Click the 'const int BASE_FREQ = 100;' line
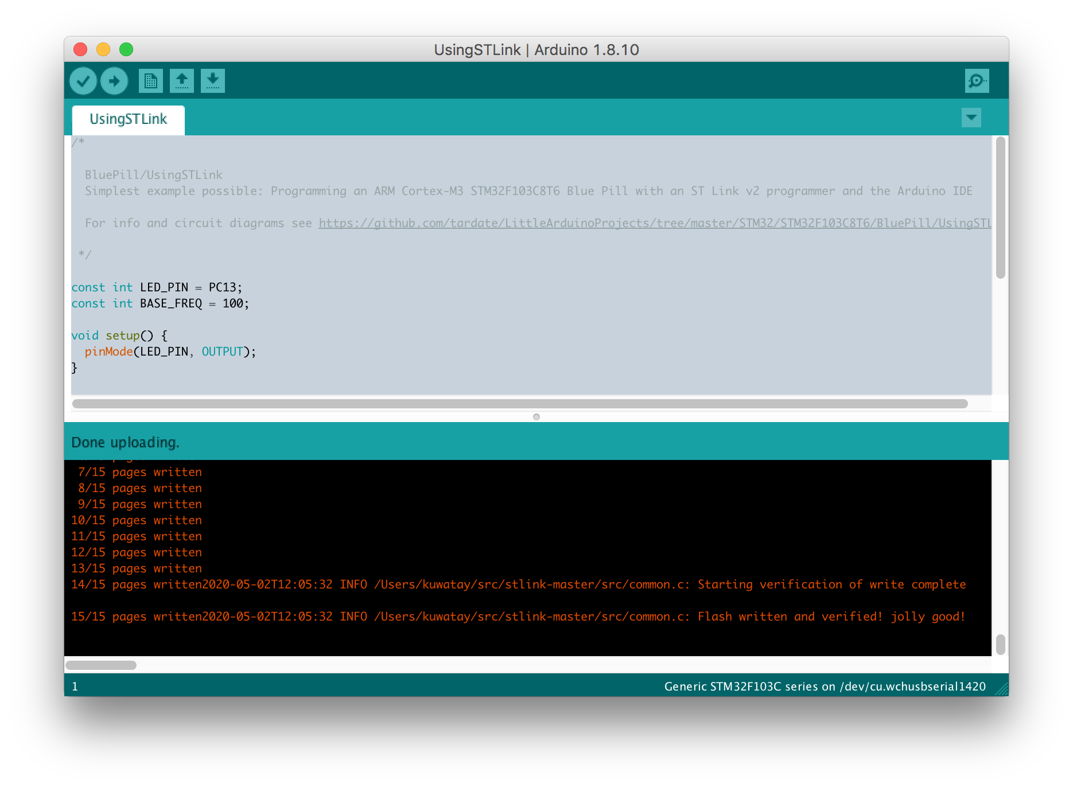Image resolution: width=1073 pixels, height=788 pixels. click(160, 303)
